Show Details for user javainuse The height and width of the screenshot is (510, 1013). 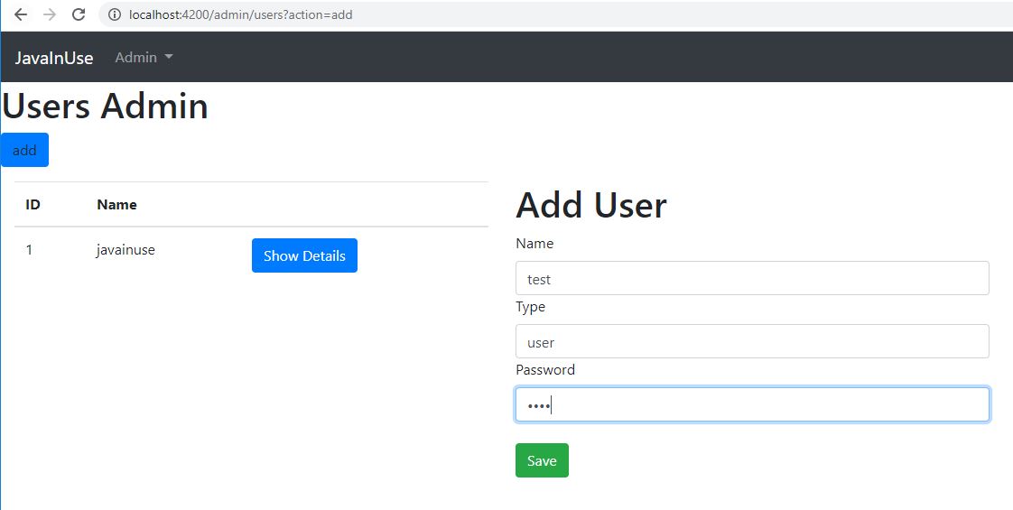coord(304,255)
